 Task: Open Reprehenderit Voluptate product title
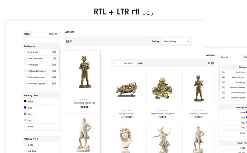[162, 114]
